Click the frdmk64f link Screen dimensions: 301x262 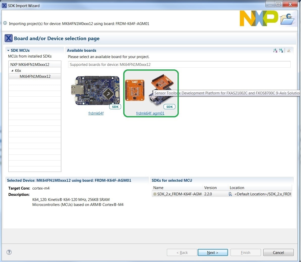pyautogui.click(x=96, y=113)
